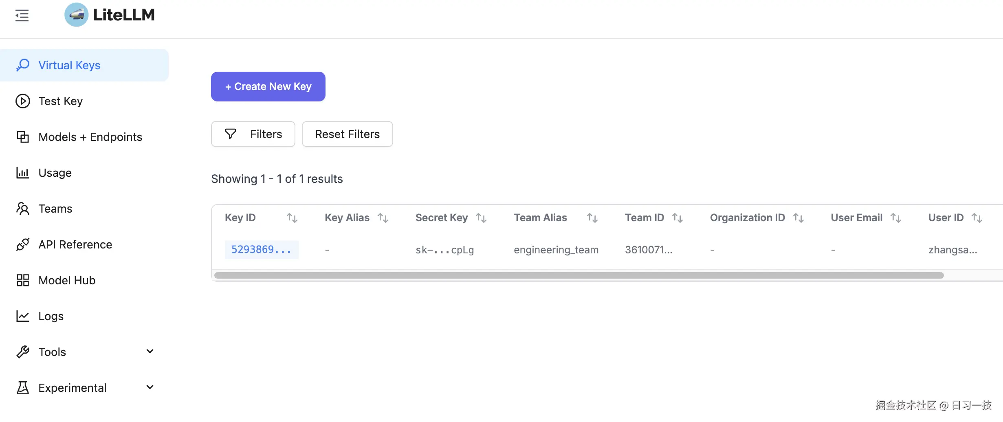
Task: Collapse the sidebar with the menu icon
Action: click(22, 15)
